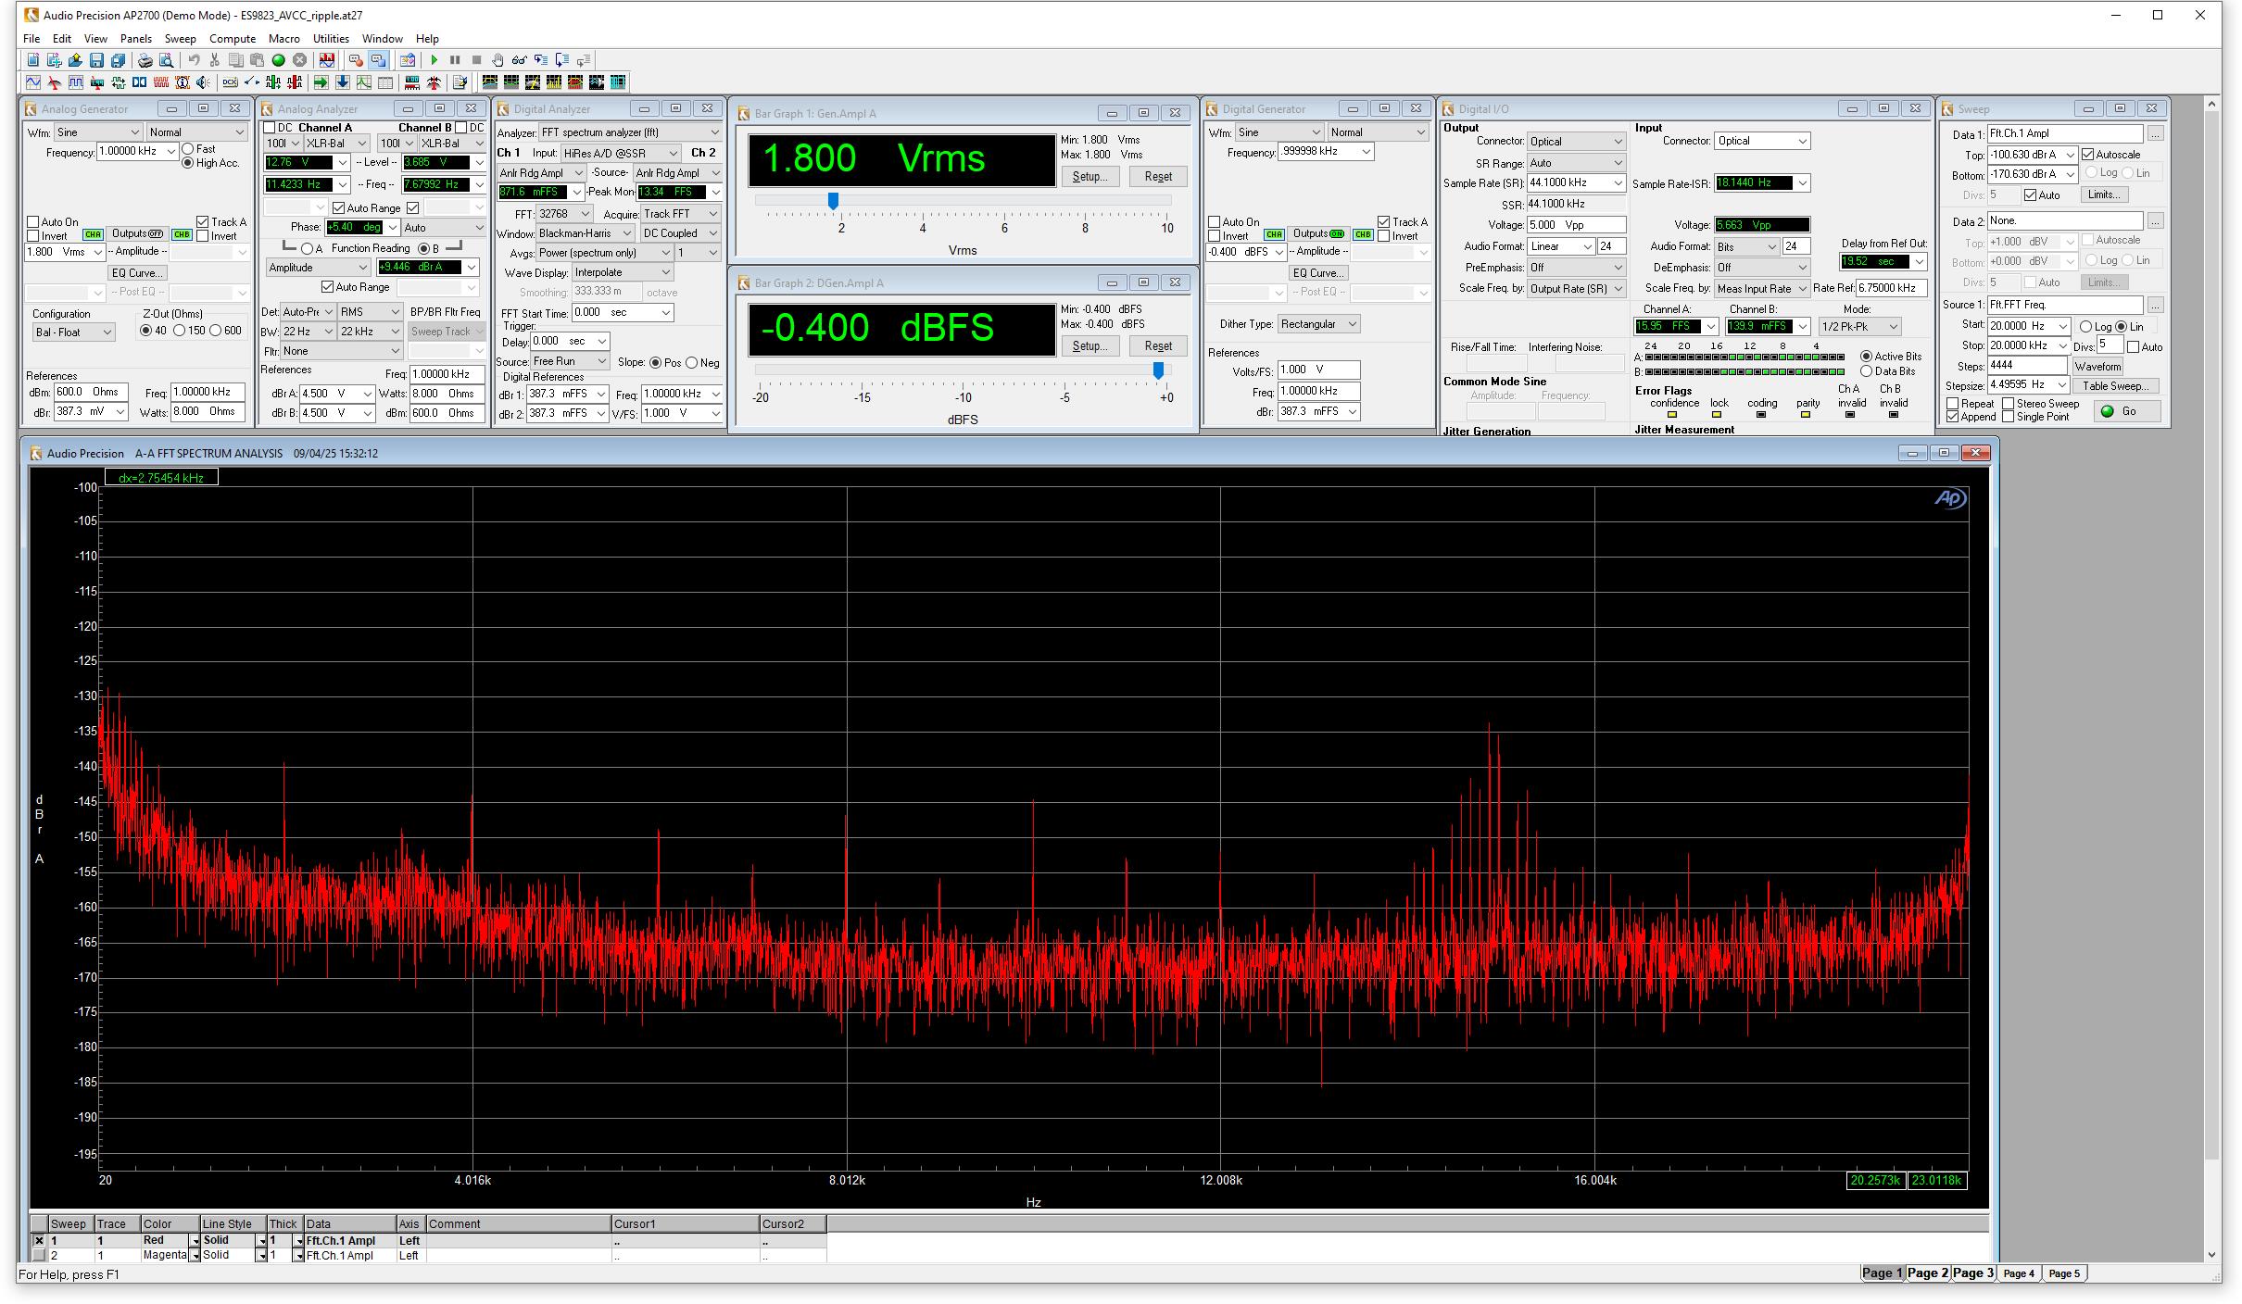Enable Auto On in Analog Generator
Screen dimensions: 2242x1304
click(x=33, y=222)
